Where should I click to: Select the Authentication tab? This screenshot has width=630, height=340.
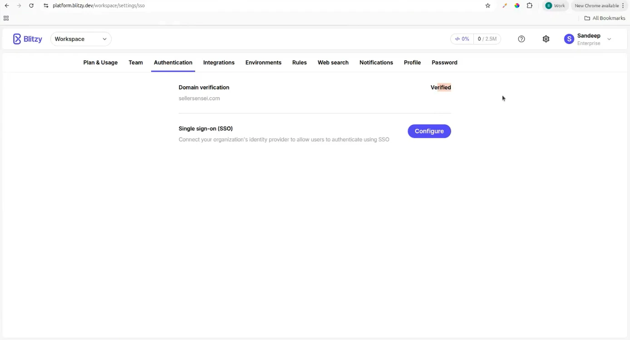tap(173, 63)
